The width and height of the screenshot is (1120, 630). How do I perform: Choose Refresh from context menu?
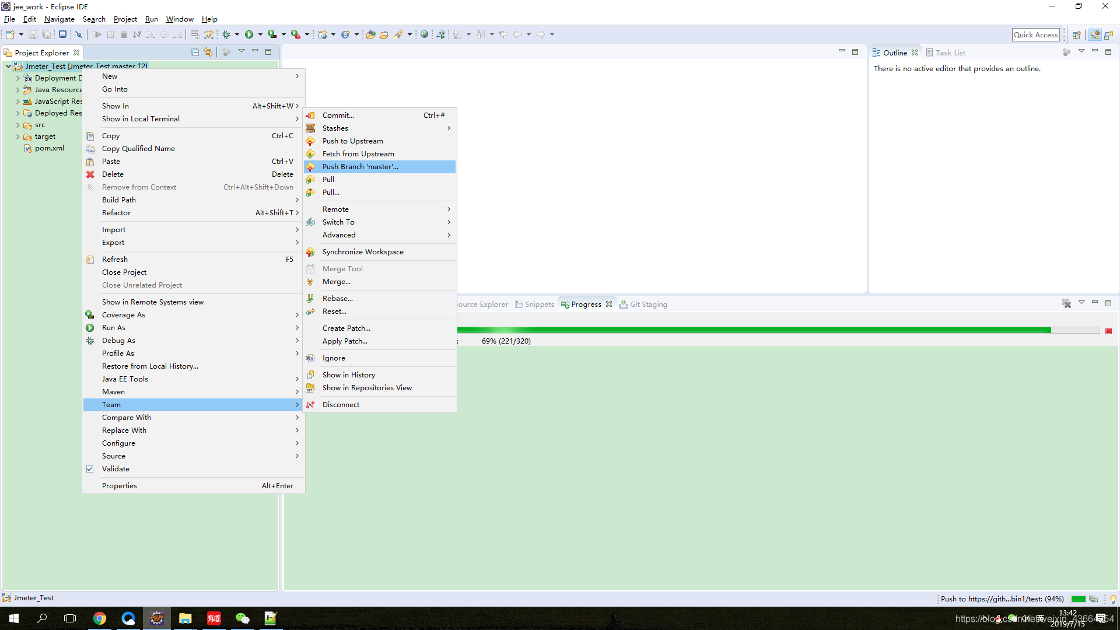coord(193,260)
